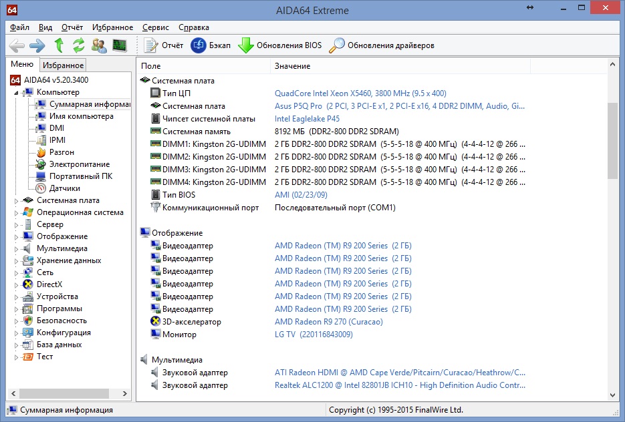Go forward with the blue right arrow
The height and width of the screenshot is (422, 625).
click(37, 45)
